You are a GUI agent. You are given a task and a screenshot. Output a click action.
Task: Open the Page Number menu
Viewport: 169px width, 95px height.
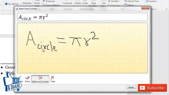93,3
